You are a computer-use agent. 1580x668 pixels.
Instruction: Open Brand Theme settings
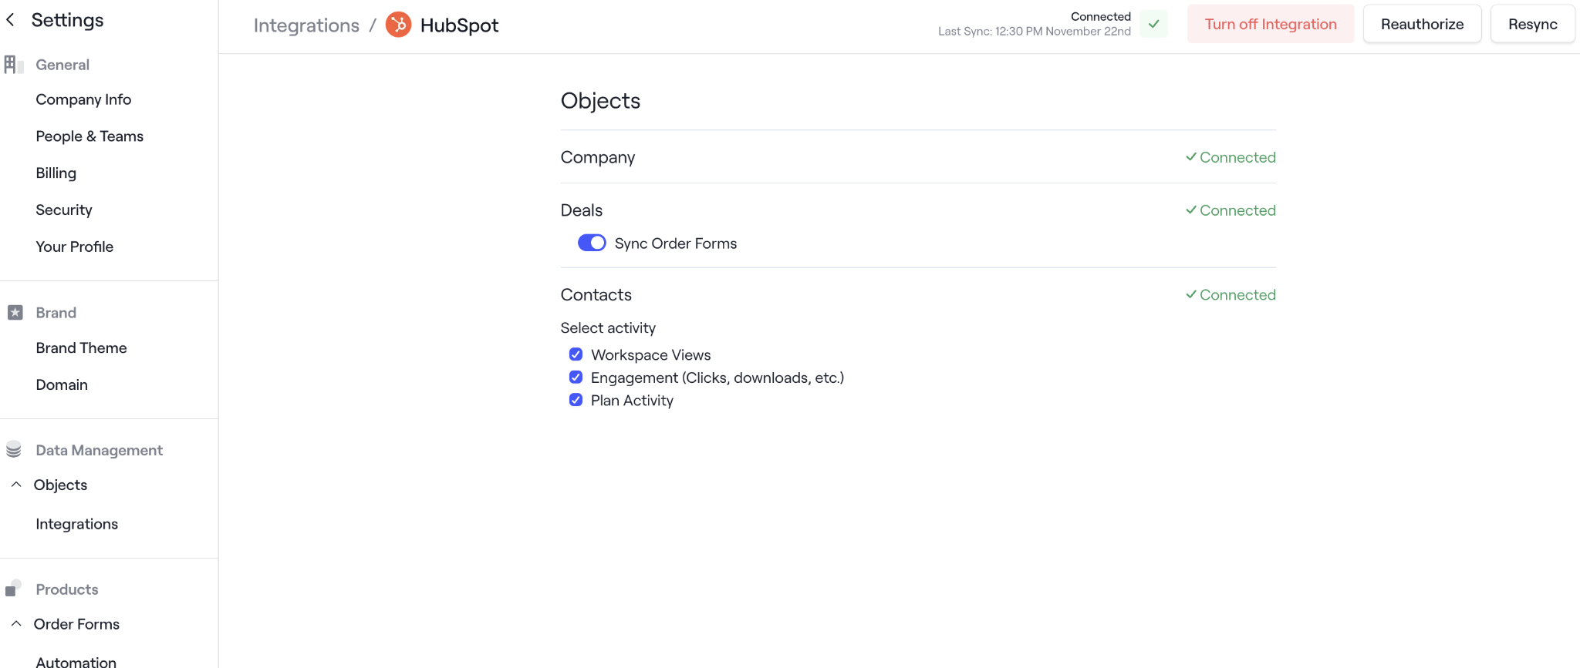pyautogui.click(x=81, y=347)
